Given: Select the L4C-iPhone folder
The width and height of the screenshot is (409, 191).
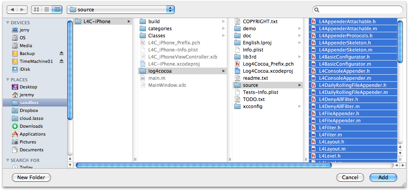Looking at the screenshot, I should coord(103,22).
